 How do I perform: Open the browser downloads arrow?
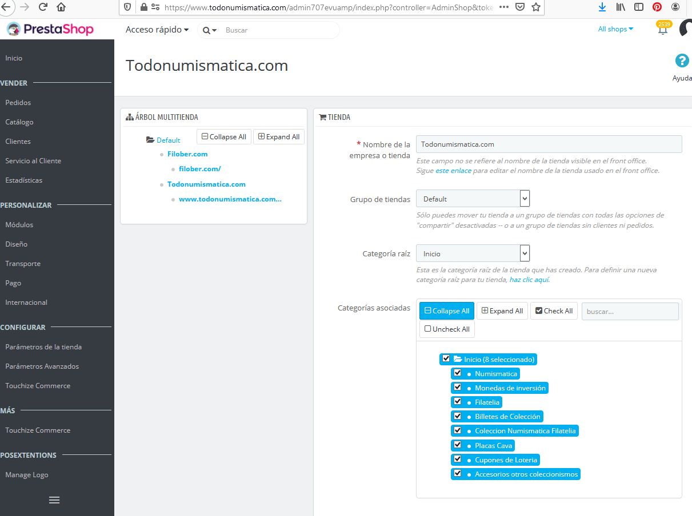point(602,7)
